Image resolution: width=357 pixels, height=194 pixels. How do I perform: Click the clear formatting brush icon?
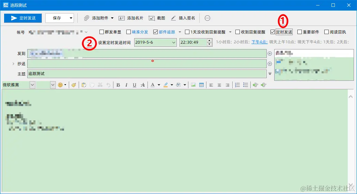(x=74, y=85)
